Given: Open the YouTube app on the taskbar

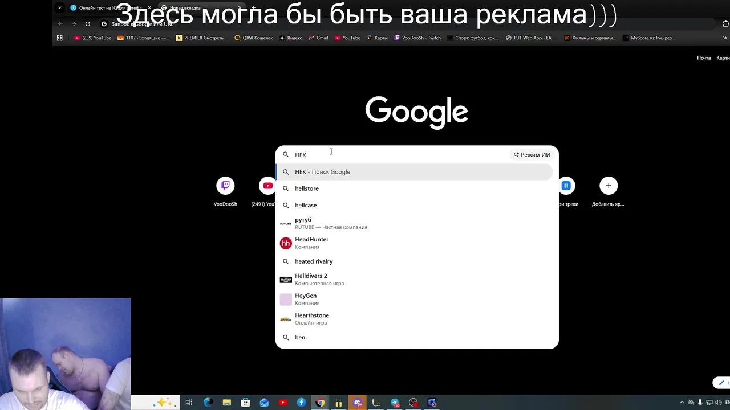Looking at the screenshot, I should pos(283,403).
